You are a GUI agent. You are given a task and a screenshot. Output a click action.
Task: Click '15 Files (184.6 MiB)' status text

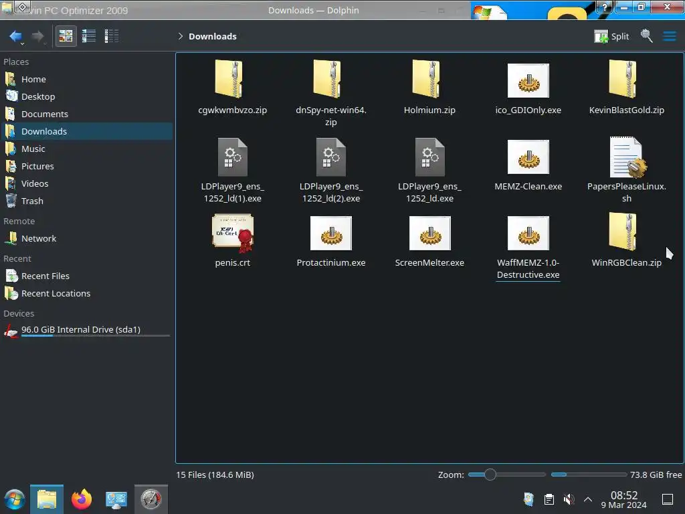(x=215, y=475)
